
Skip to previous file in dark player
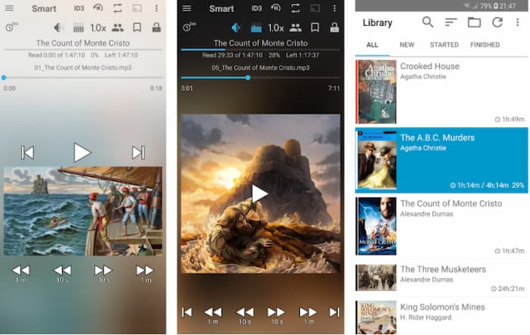tap(186, 312)
